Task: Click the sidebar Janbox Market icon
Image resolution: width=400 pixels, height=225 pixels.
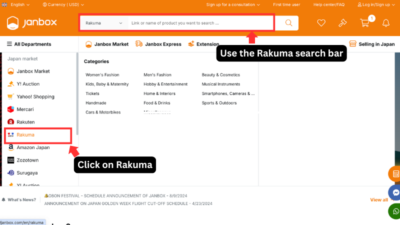Action: 10,71
